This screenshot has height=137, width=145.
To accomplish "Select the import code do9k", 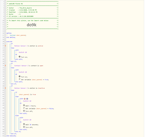I will 31,25.
